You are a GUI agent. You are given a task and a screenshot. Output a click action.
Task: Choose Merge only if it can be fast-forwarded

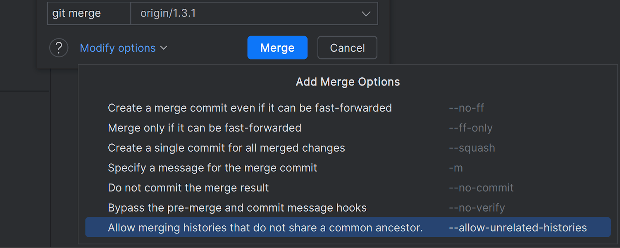point(348,128)
